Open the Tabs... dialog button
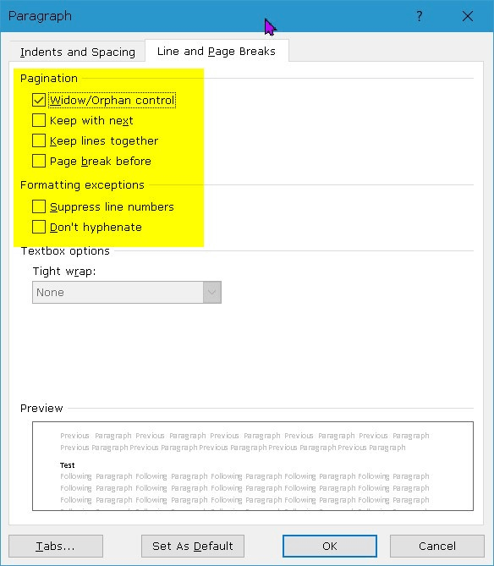This screenshot has width=494, height=566. point(56,547)
